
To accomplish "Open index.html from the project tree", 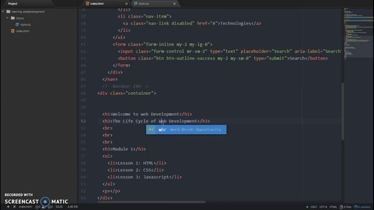I will pos(22,31).
